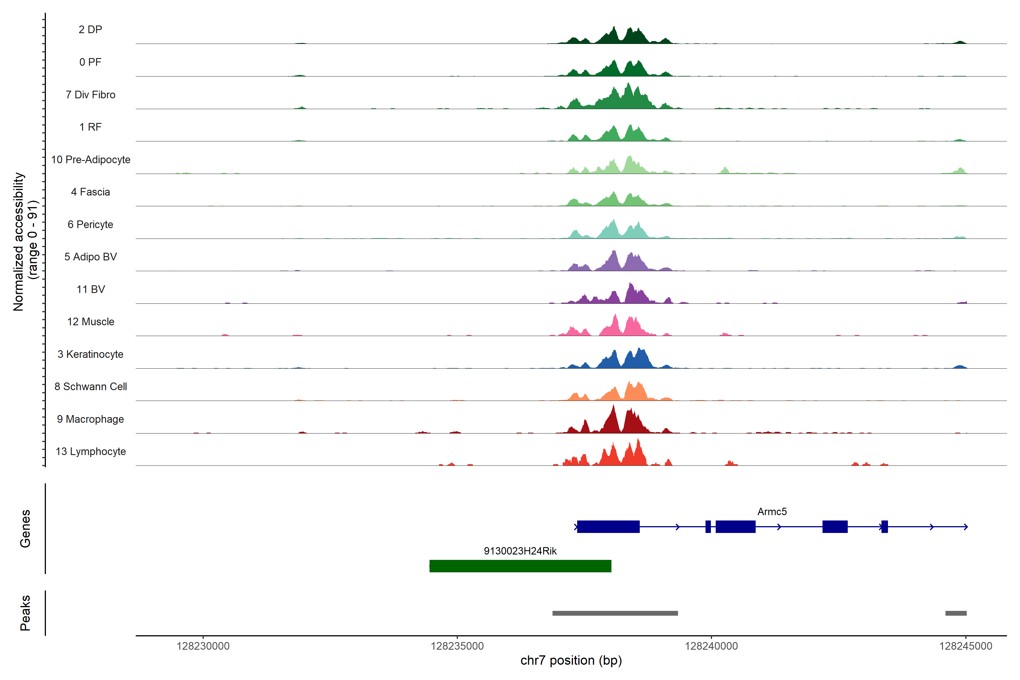Click the 10 Pre-Adipocyte track label
Viewport: 1020px width, 680px height.
90,160
